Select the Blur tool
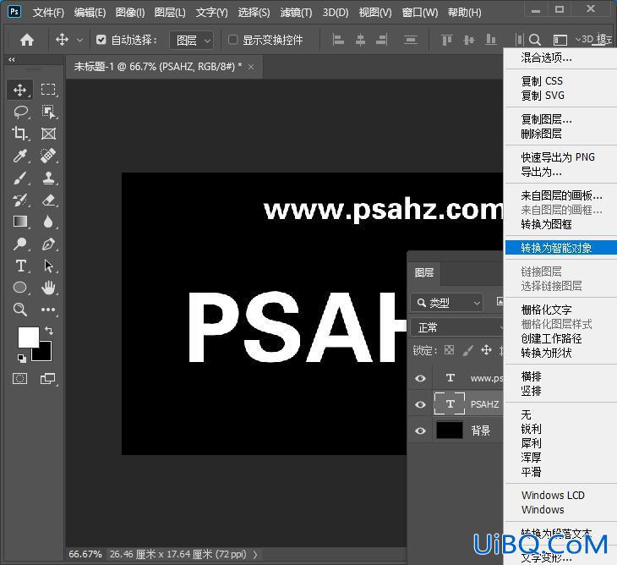 click(48, 222)
